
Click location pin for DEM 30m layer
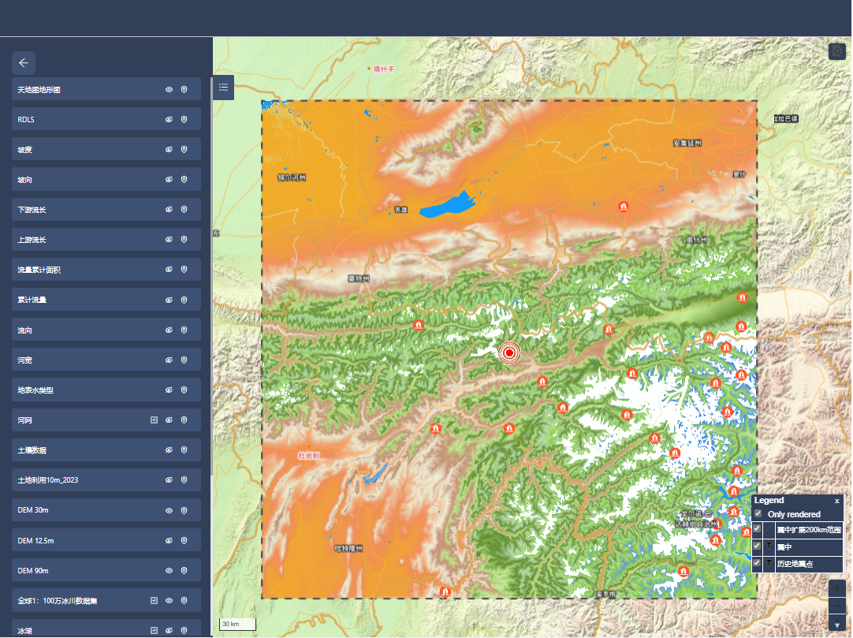(184, 510)
